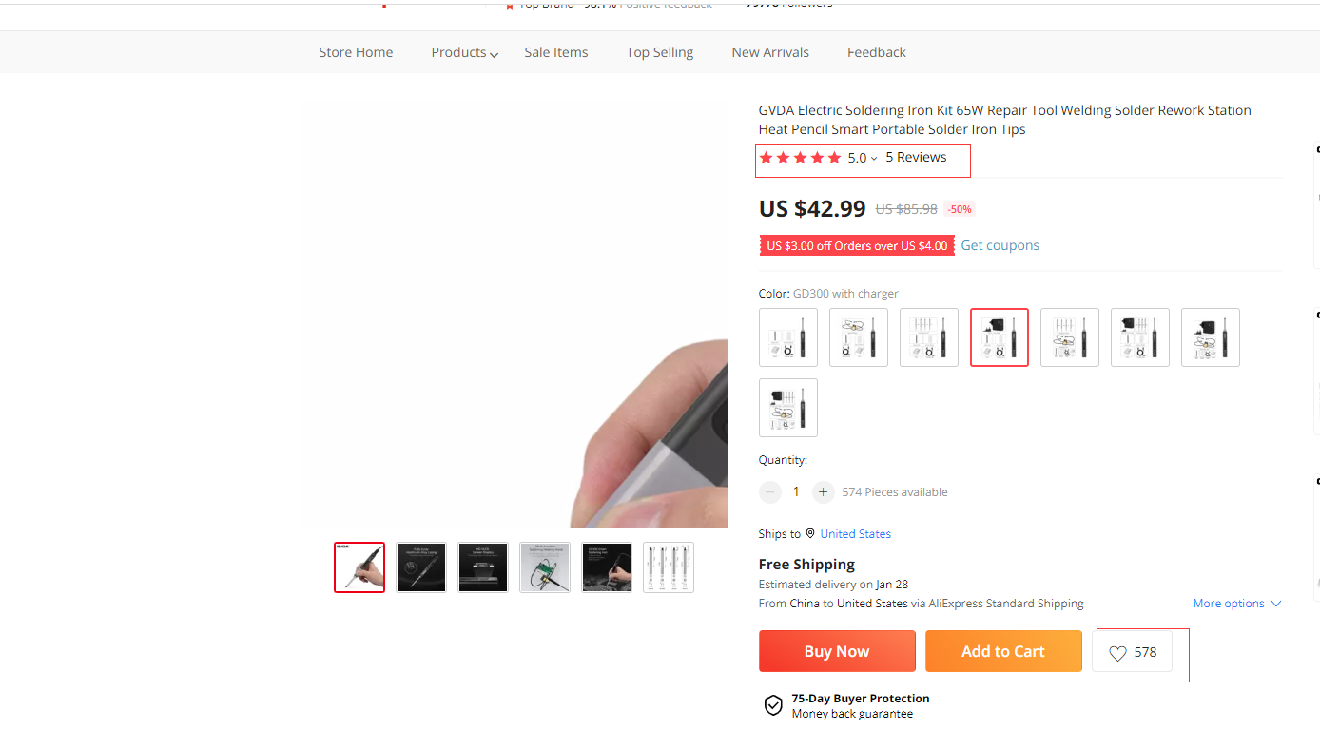1320x749 pixels.
Task: View the circuit board soldering thumbnail
Action: coord(545,567)
